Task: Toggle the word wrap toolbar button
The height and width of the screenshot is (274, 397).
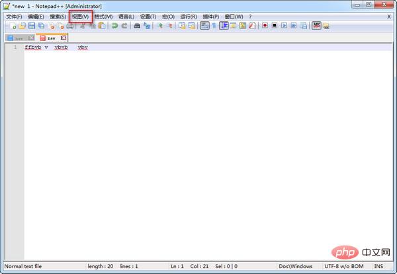Action: click(204, 26)
